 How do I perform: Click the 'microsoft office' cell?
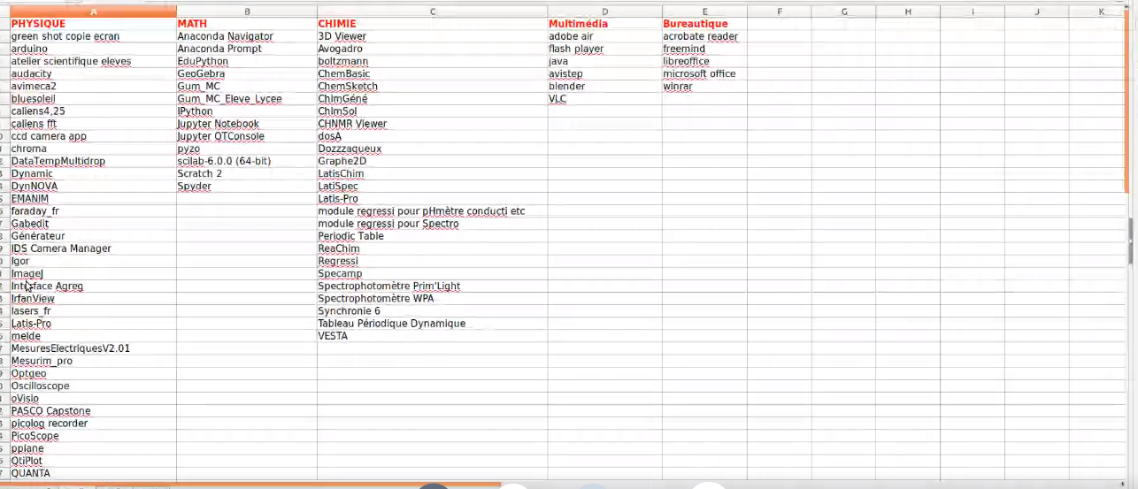tap(704, 74)
